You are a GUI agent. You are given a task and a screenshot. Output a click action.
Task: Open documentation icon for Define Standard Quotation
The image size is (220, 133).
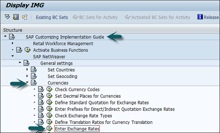(41, 103)
